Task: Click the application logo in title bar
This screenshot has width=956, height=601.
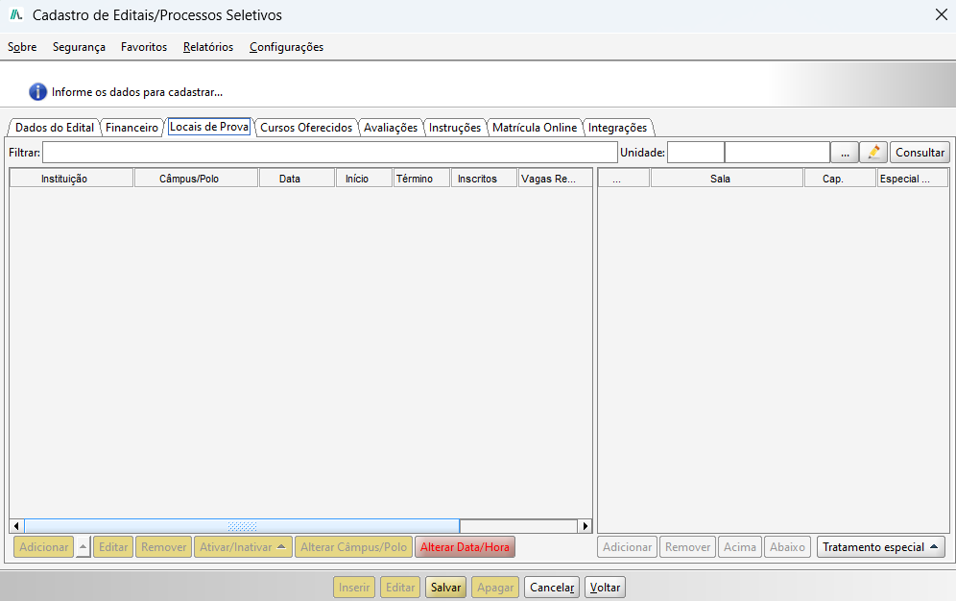Action: 16,14
